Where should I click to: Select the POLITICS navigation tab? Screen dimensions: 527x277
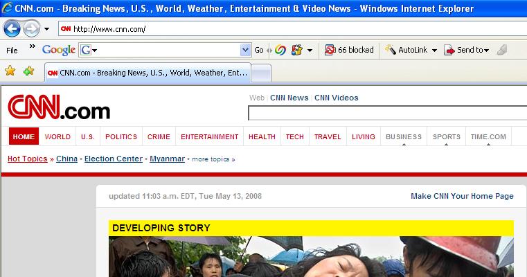pyautogui.click(x=121, y=137)
